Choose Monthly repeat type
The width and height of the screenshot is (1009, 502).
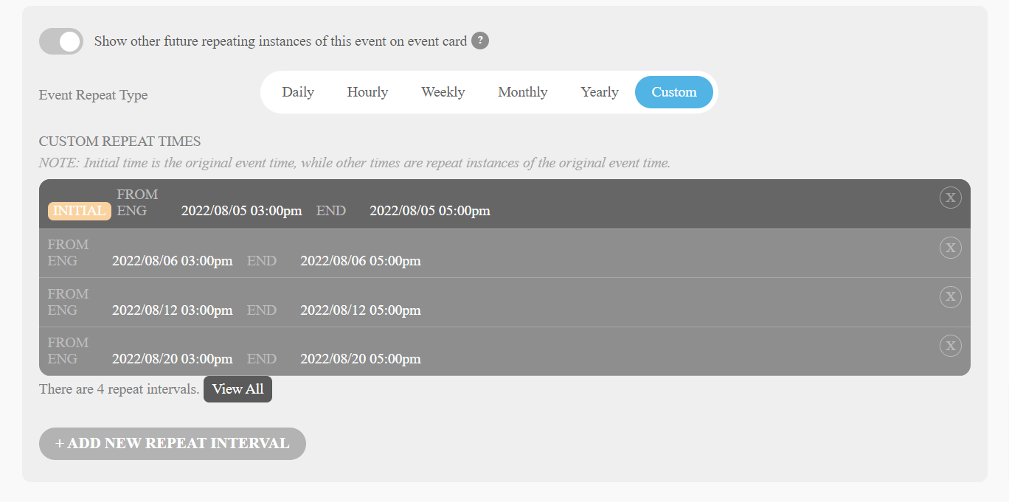tap(522, 92)
